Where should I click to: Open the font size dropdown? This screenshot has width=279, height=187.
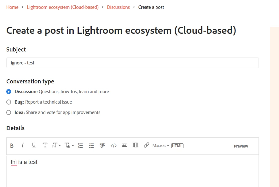[56, 146]
